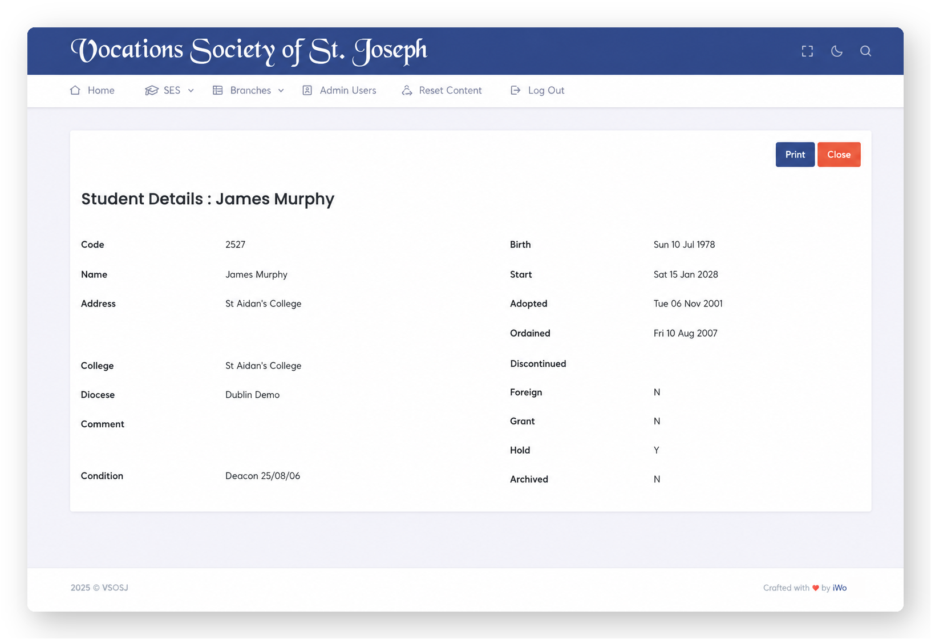The width and height of the screenshot is (931, 639).
Task: Select the College value St Aidan's College
Action: pyautogui.click(x=263, y=366)
